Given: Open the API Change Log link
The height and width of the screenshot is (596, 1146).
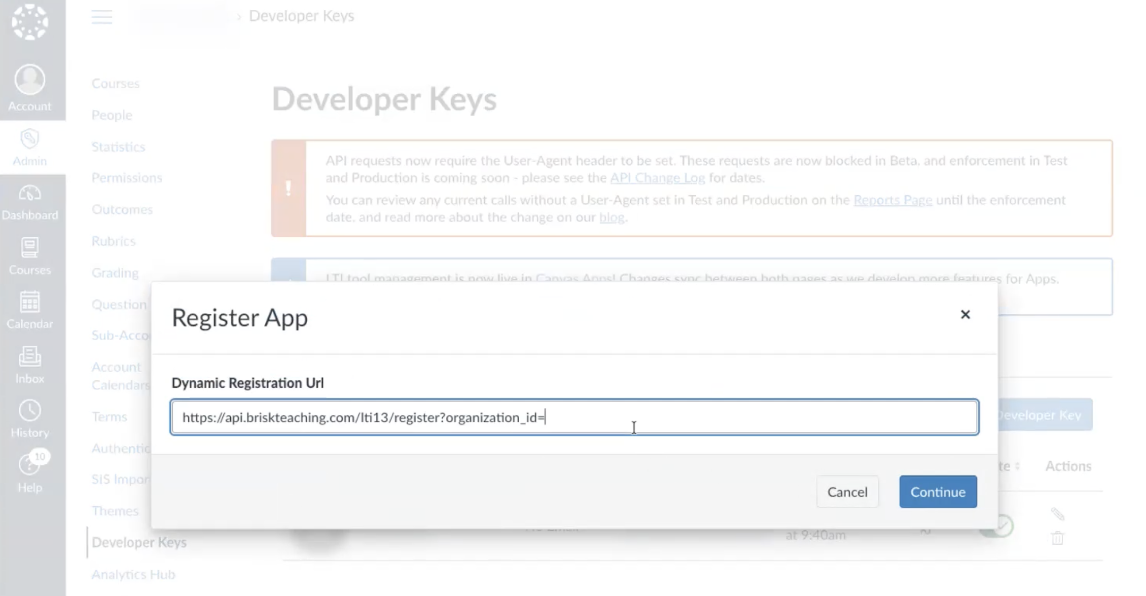Looking at the screenshot, I should click(657, 178).
